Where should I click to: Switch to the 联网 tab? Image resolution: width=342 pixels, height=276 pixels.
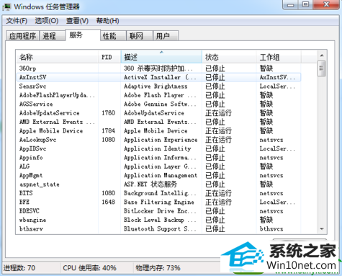coord(140,36)
